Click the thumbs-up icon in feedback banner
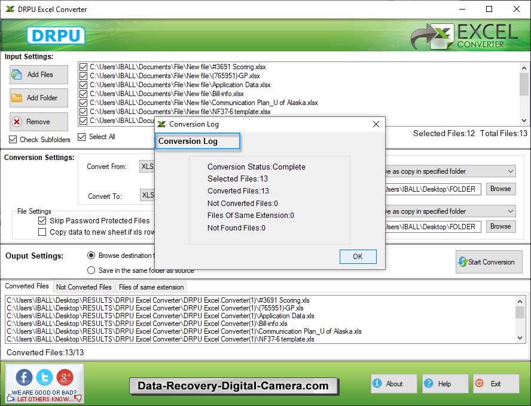Screen dimensions: 531x406 tap(10, 398)
